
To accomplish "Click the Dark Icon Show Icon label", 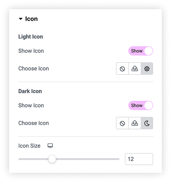I will point(31,105).
